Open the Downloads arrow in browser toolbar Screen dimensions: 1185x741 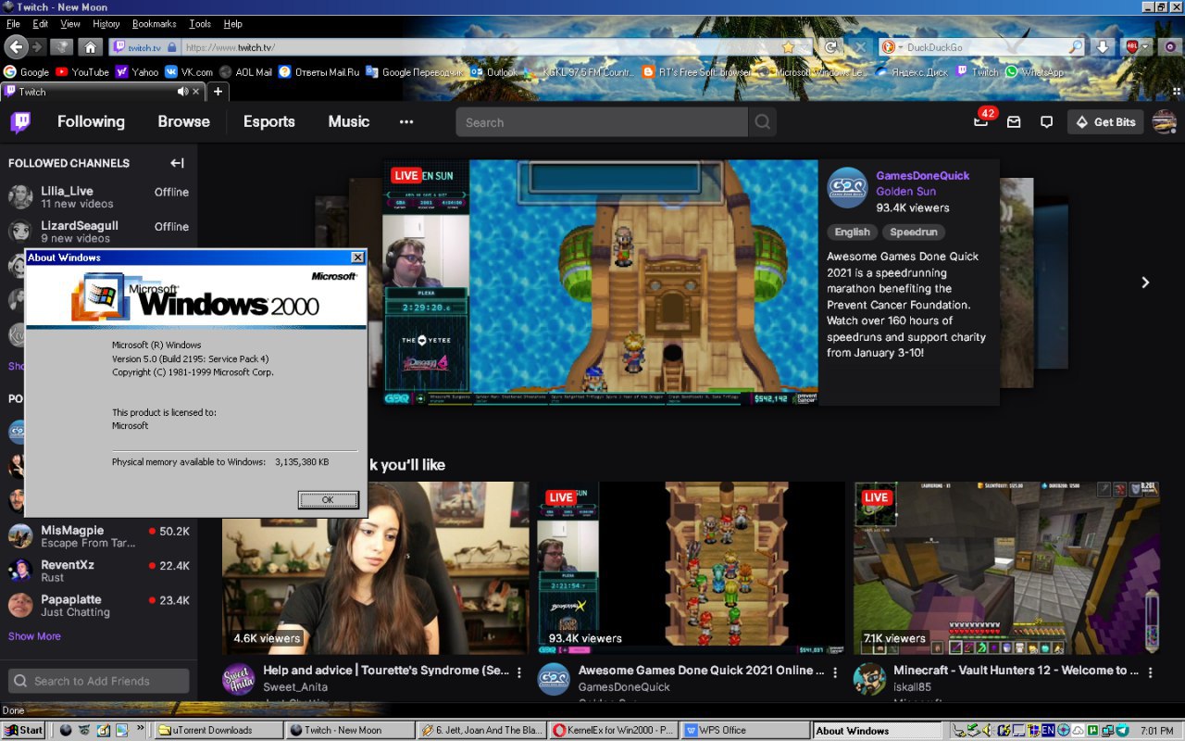click(x=1103, y=46)
